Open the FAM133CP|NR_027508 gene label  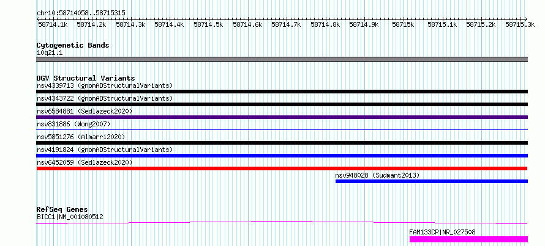(x=443, y=232)
